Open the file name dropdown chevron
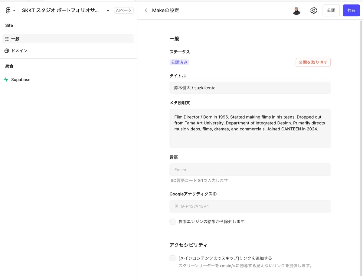 [108, 11]
